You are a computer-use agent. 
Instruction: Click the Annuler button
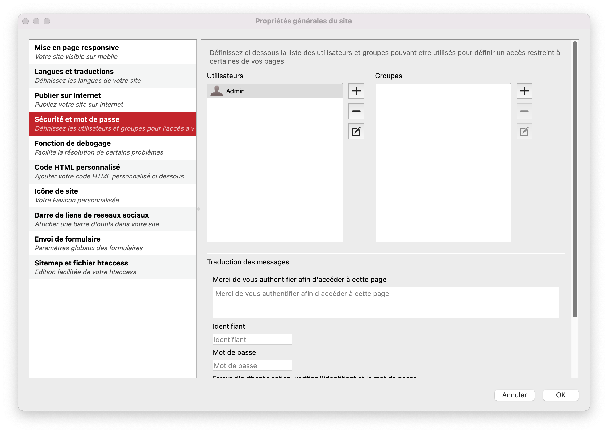coord(514,395)
